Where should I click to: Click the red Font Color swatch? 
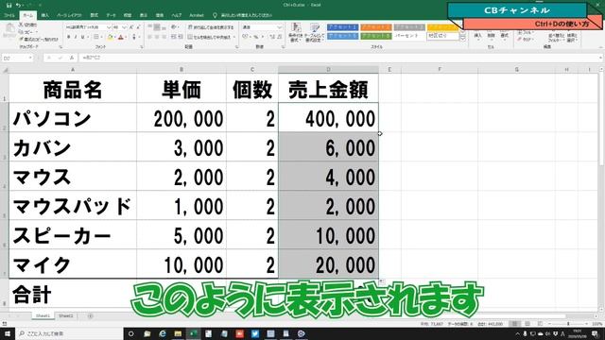[121, 37]
